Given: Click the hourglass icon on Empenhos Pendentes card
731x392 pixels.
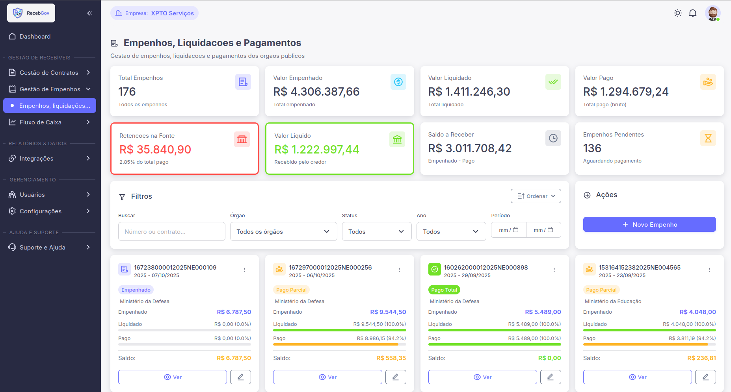Looking at the screenshot, I should (x=708, y=138).
